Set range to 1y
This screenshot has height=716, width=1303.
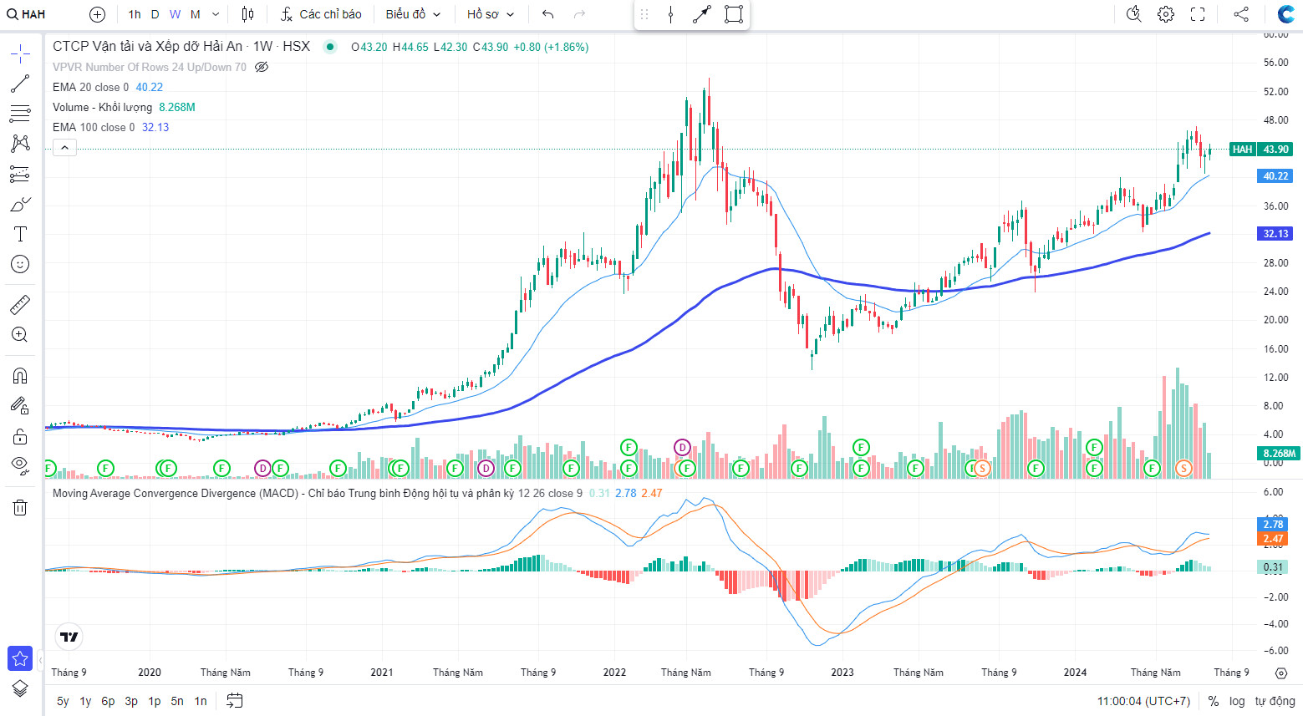(x=85, y=701)
